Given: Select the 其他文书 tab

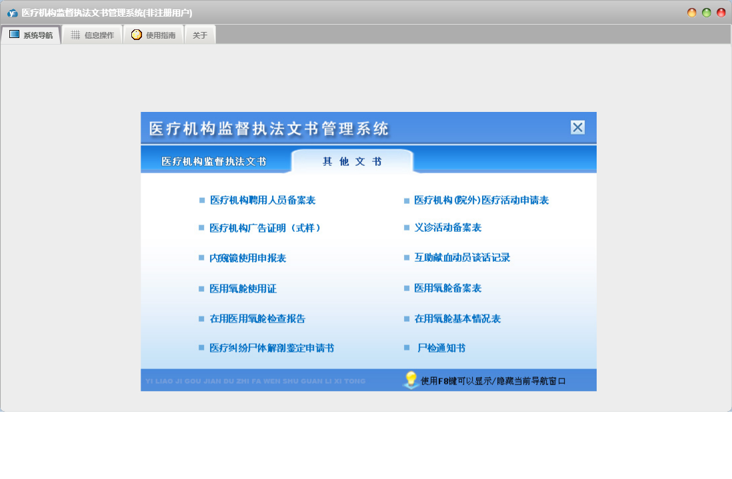Looking at the screenshot, I should [x=352, y=161].
